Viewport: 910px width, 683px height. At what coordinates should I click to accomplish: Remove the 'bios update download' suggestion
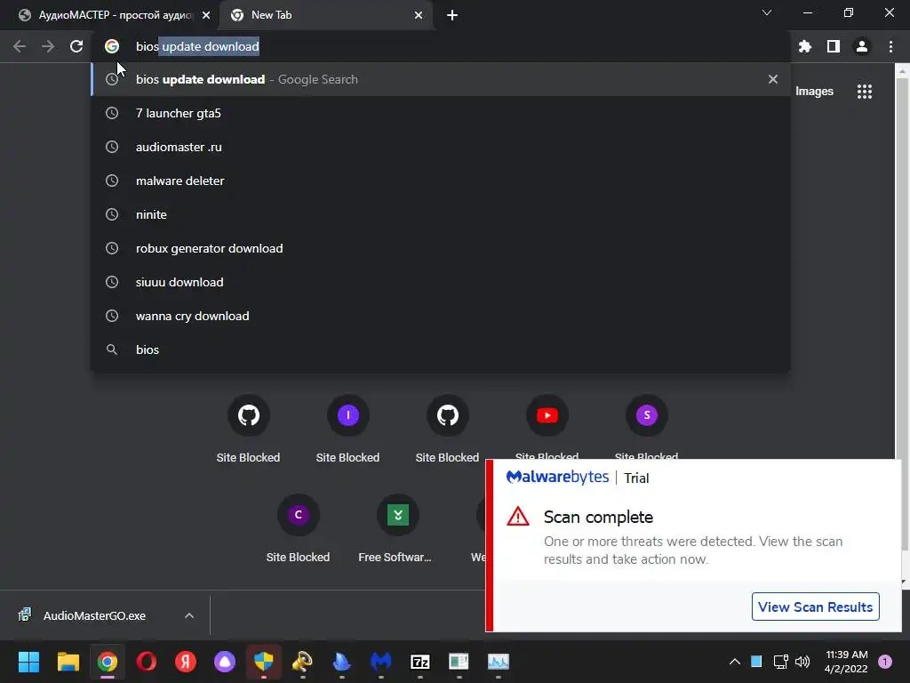coord(773,79)
